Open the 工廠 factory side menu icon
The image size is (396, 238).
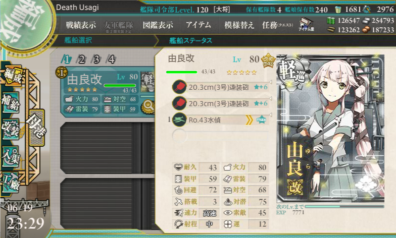click(10, 182)
